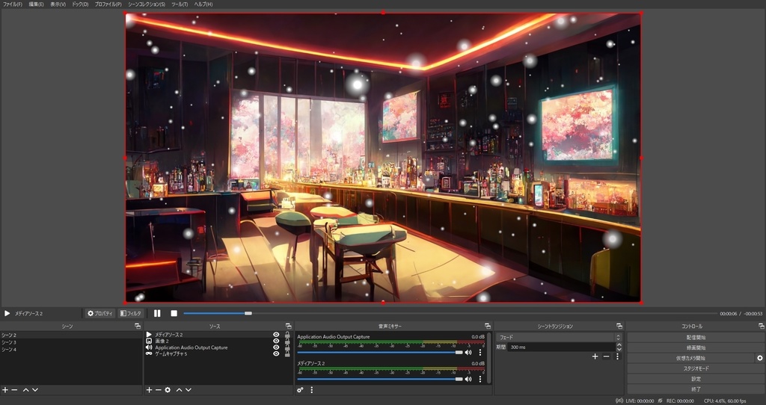Screen dimensions: 766x405
Task: Click the LIVE status icon in status bar
Action: point(619,401)
